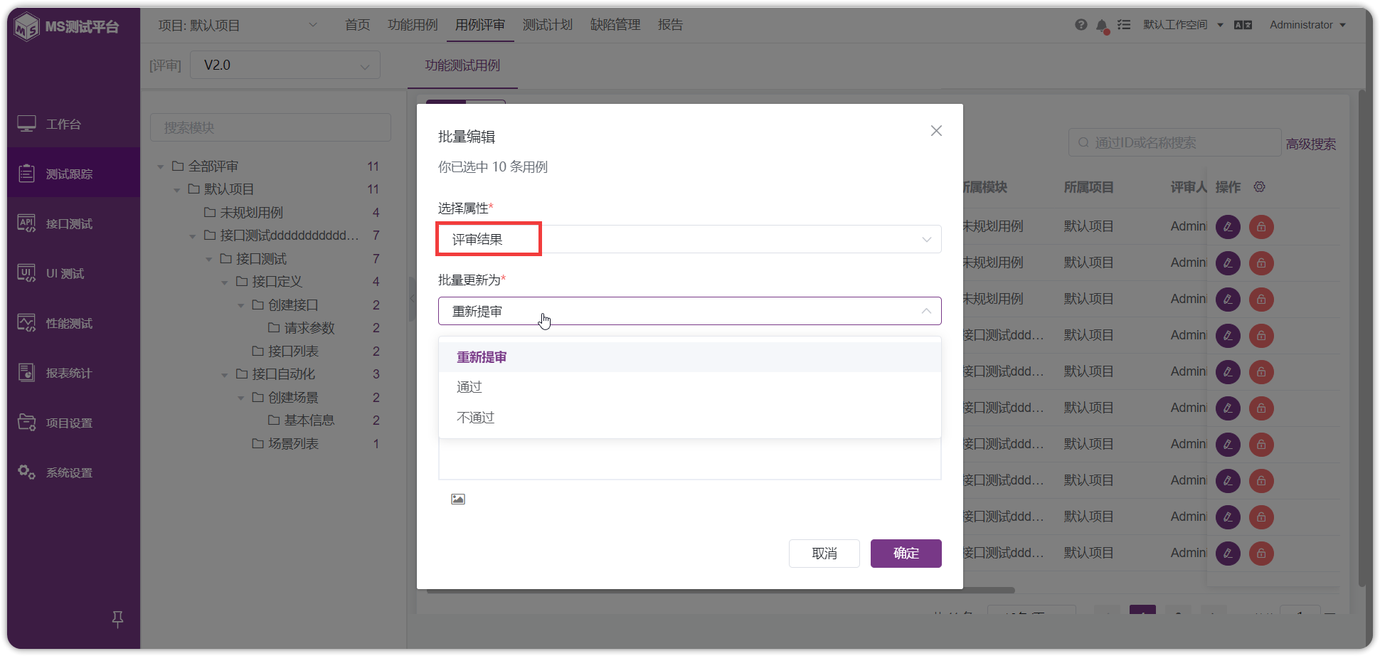Open the help question-mark icon

[1081, 25]
